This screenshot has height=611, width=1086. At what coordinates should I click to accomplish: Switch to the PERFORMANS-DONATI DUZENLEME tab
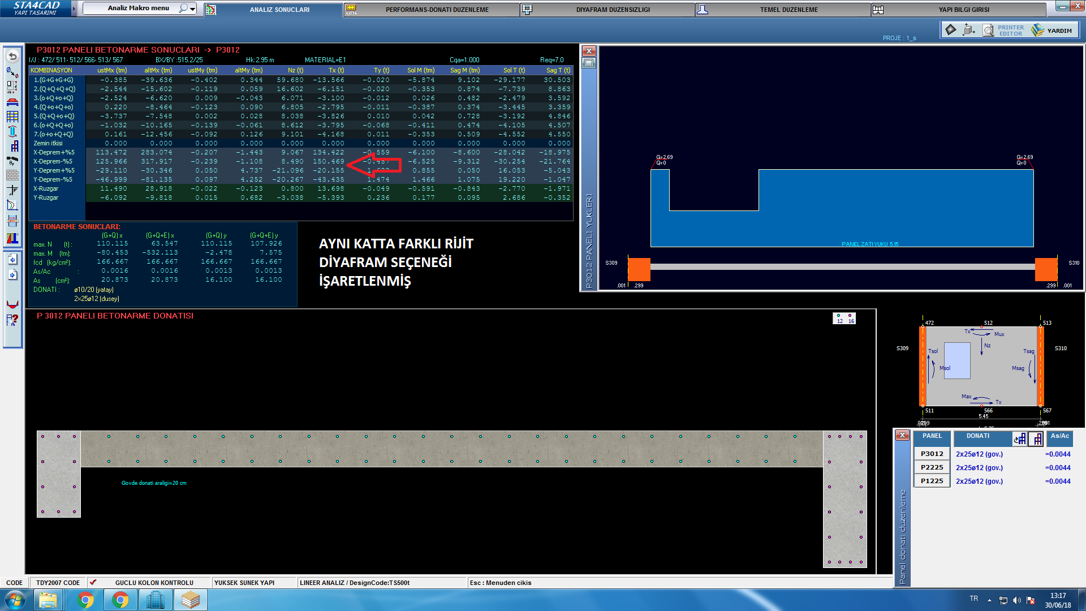(431, 10)
